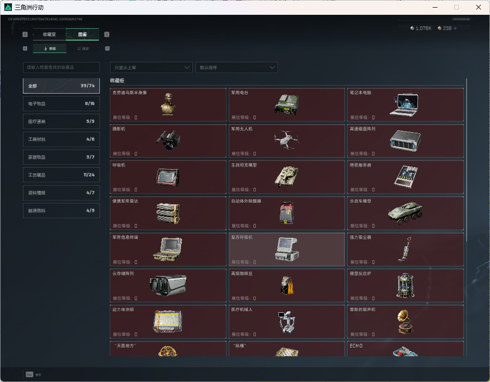Click the 医疗机械人 robot icon
The image size is (490, 382).
pyautogui.click(x=287, y=322)
